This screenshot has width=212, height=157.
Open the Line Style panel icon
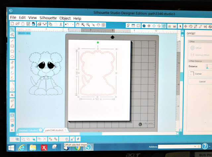pyautogui.click(x=175, y=26)
